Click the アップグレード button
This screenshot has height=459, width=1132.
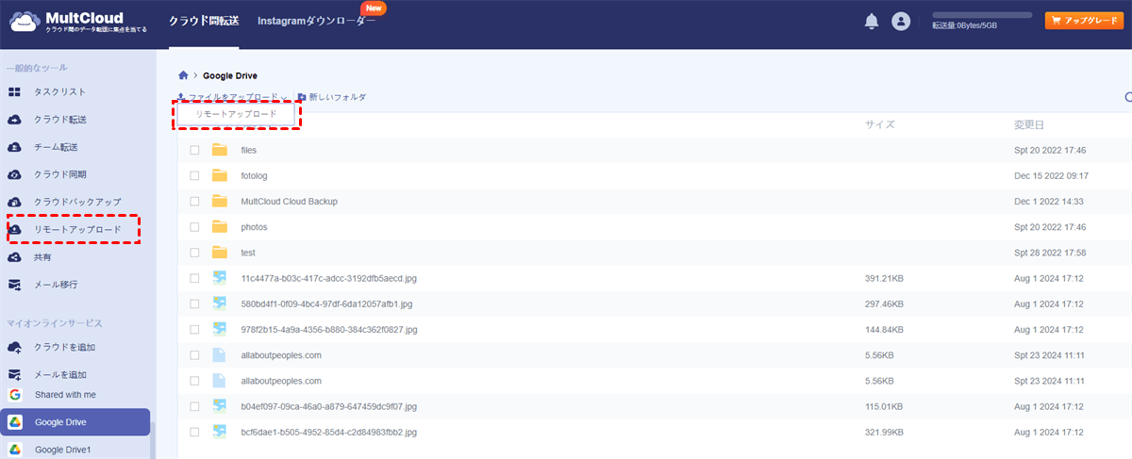pos(1084,21)
